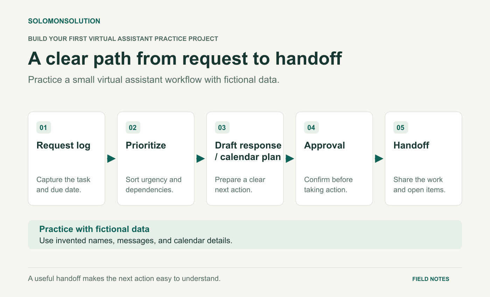Click the Capture the task and due date text
The image size is (490, 297).
click(x=63, y=185)
